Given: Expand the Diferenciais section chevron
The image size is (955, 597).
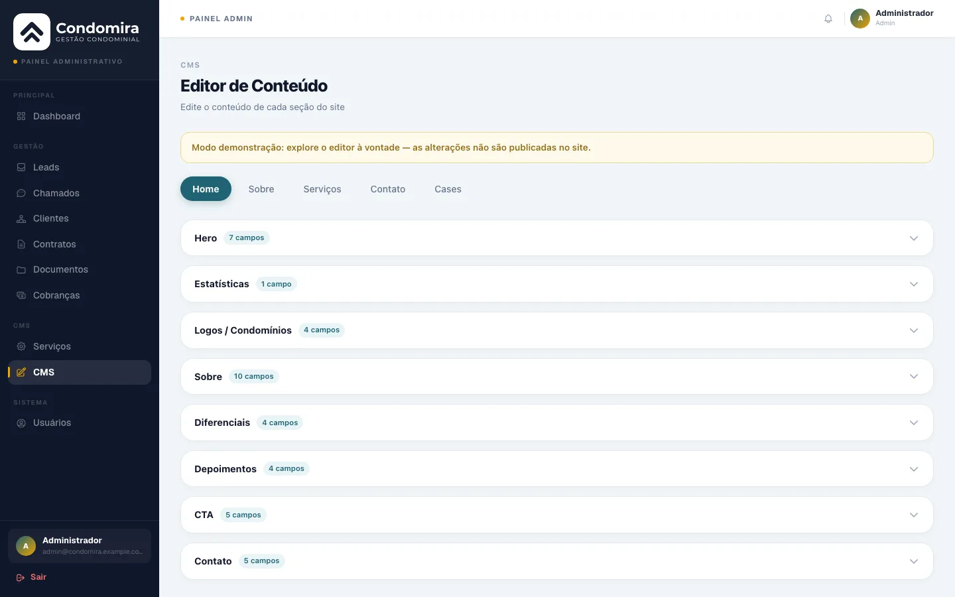Looking at the screenshot, I should point(914,423).
